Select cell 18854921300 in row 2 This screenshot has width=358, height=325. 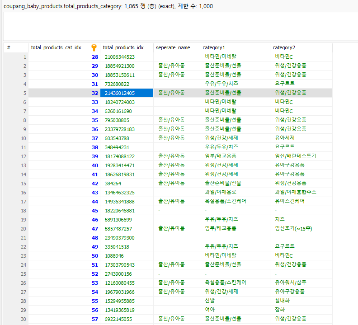(x=127, y=66)
